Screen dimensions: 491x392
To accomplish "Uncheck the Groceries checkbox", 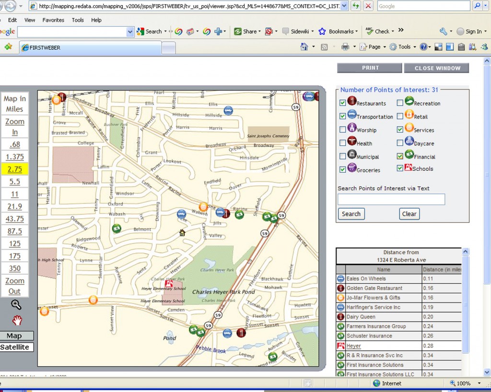I will [x=342, y=169].
